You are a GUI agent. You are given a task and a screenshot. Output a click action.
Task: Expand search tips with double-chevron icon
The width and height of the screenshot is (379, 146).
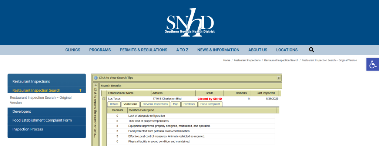coord(278,78)
